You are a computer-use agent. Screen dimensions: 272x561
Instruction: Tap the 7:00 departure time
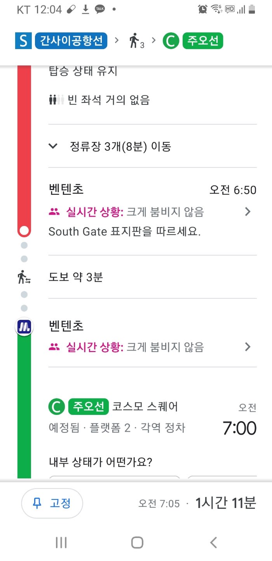(239, 429)
